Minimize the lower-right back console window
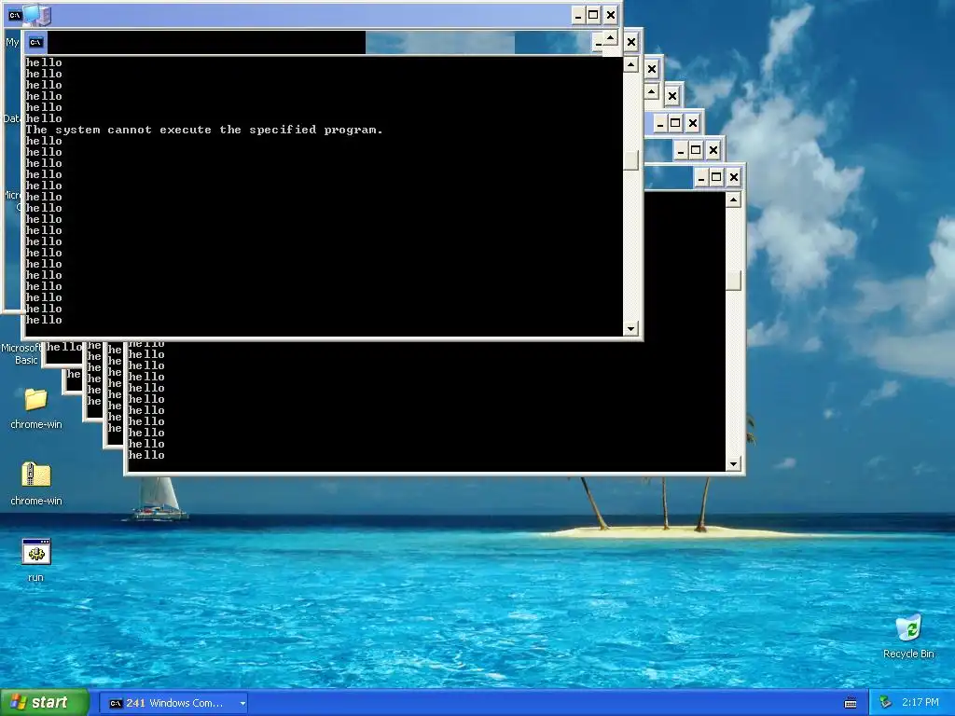955x716 pixels. click(x=701, y=177)
